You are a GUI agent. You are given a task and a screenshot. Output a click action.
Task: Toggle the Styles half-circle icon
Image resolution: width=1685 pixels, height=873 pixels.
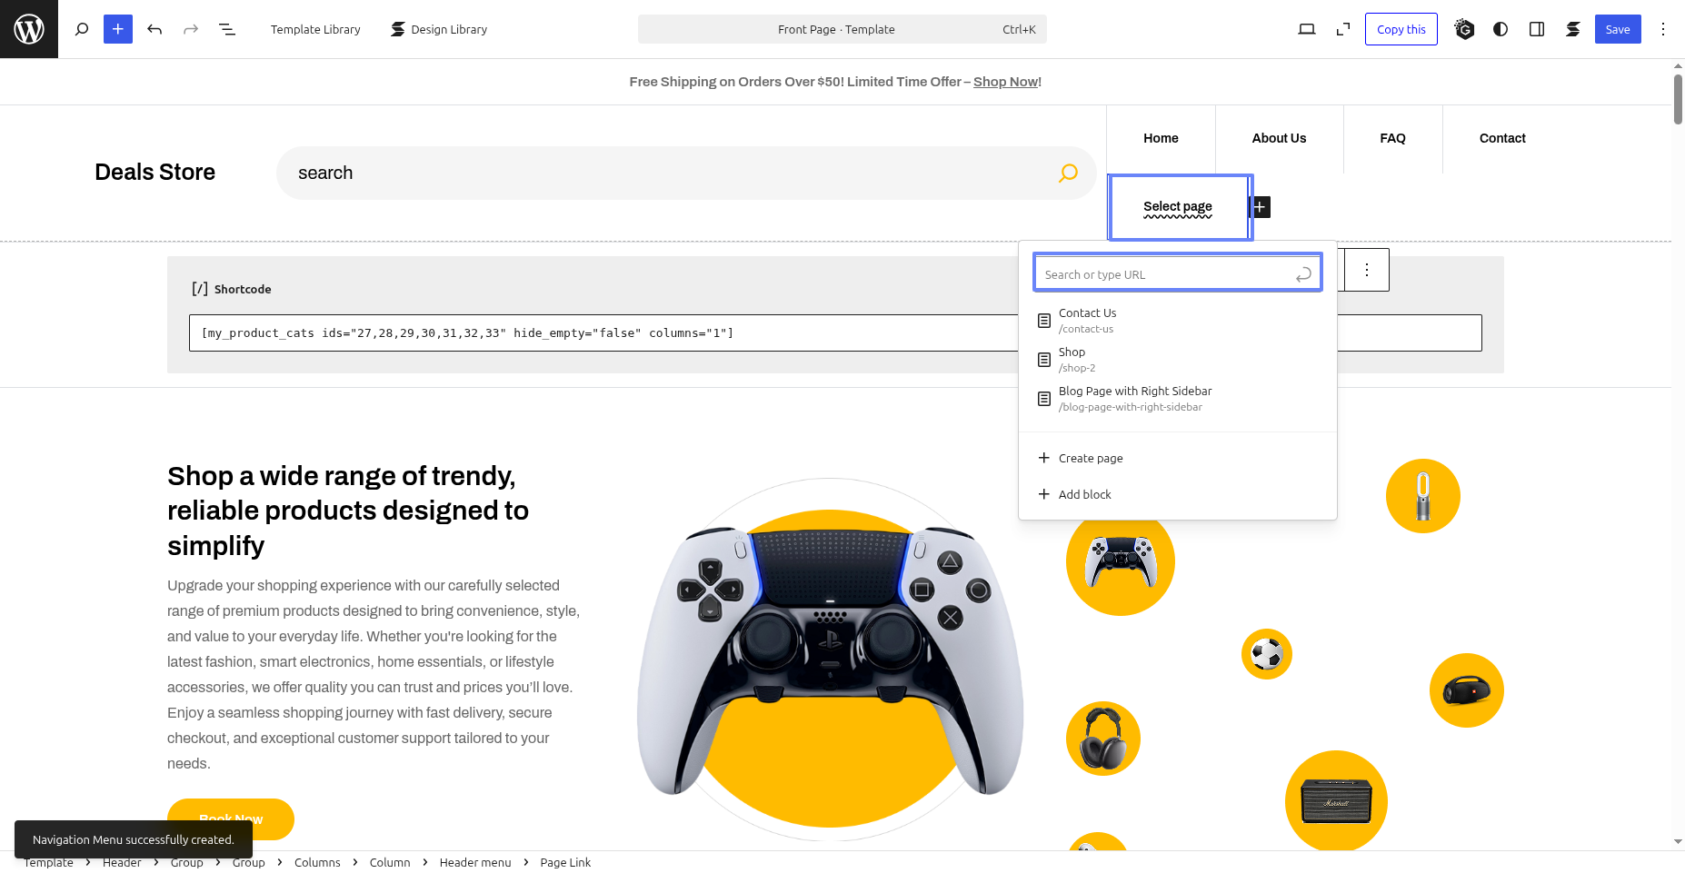[x=1501, y=29]
